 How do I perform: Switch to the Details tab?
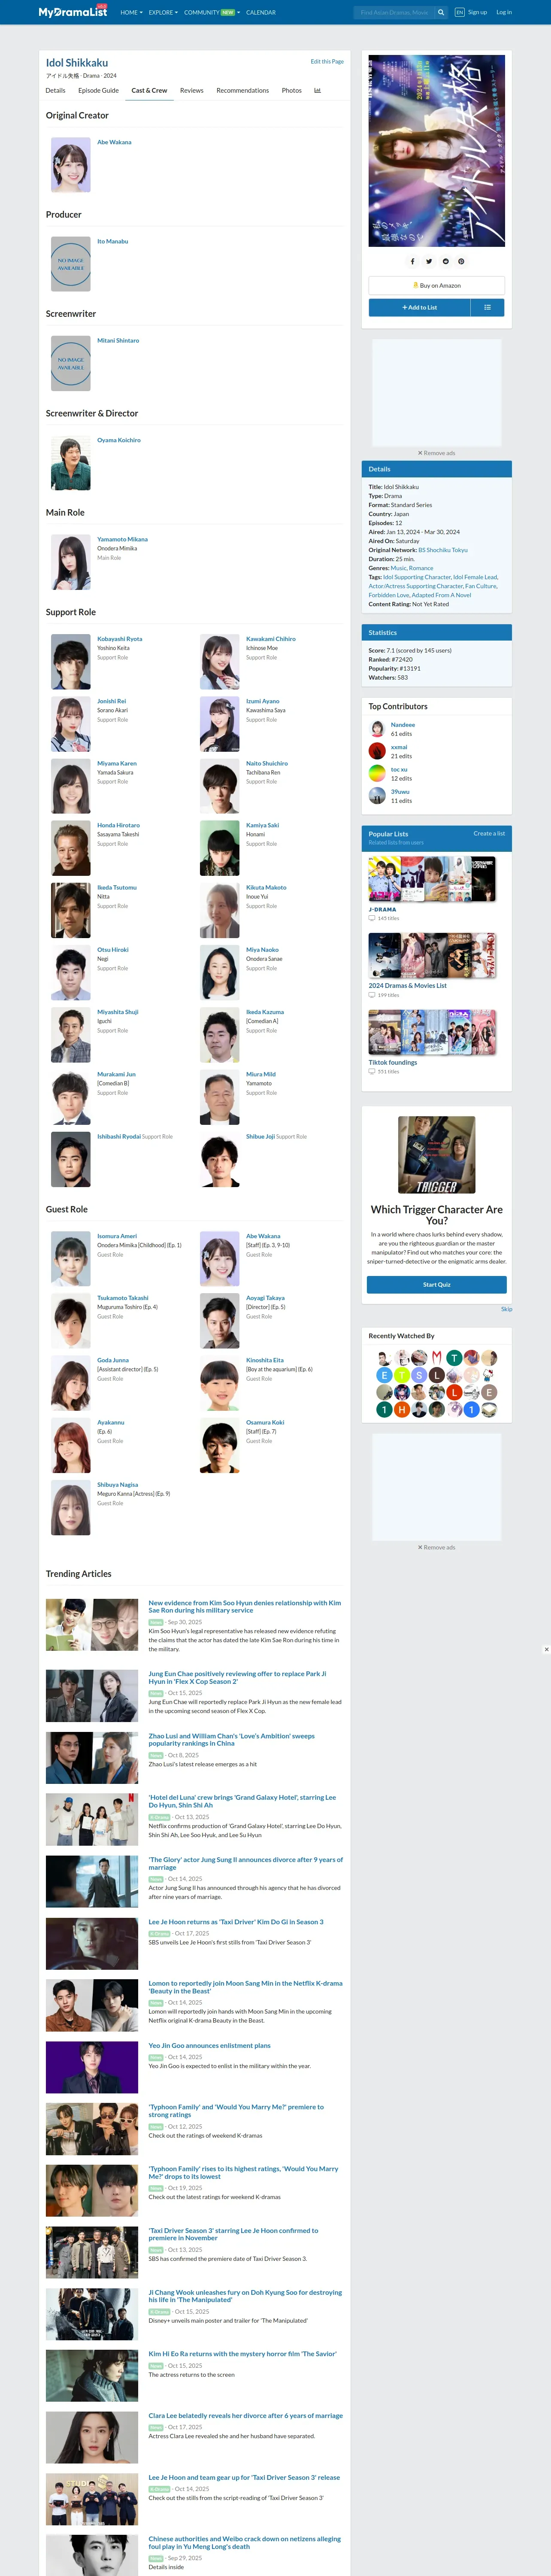(x=56, y=90)
